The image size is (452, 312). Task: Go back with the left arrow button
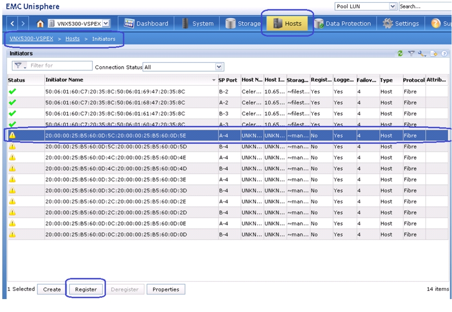[x=12, y=23]
